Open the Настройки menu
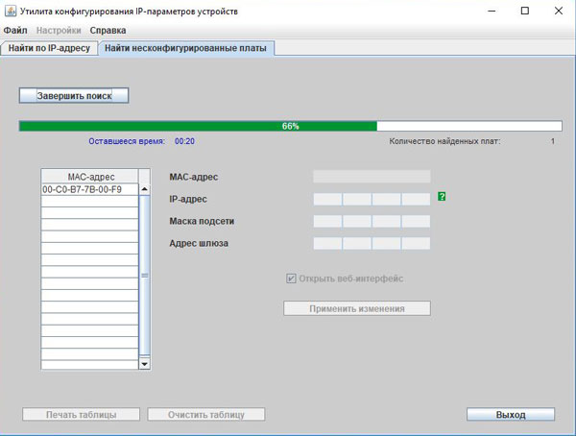 pyautogui.click(x=59, y=31)
